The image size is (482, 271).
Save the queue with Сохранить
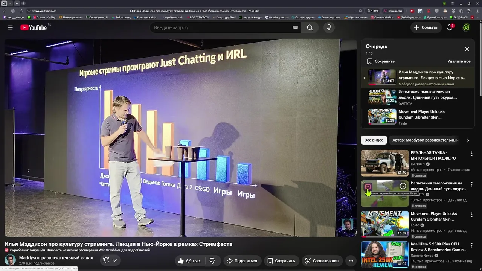pyautogui.click(x=381, y=61)
